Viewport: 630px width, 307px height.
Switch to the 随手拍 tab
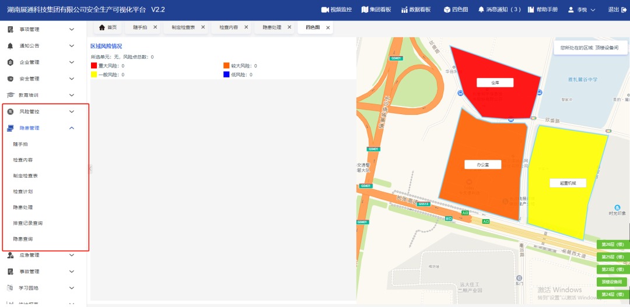coord(142,27)
